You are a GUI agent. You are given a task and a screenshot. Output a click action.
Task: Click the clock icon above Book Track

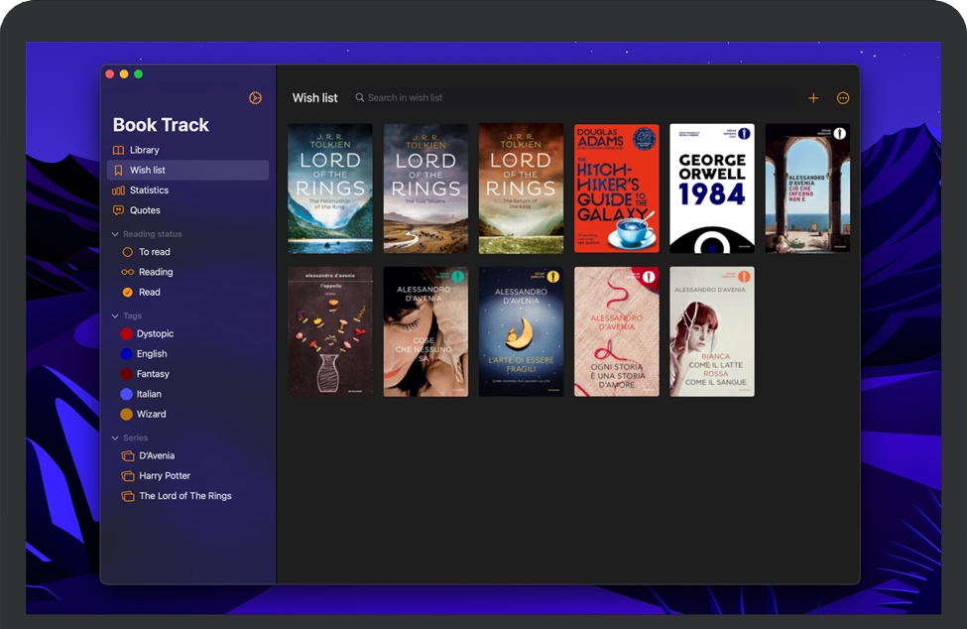pyautogui.click(x=255, y=97)
